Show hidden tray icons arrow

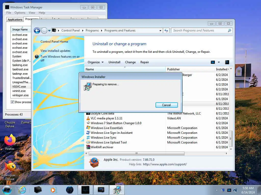217,190
